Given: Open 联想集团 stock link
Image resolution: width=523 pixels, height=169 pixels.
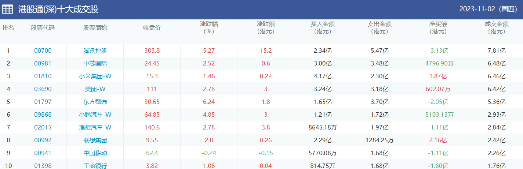Looking at the screenshot, I should point(95,140).
